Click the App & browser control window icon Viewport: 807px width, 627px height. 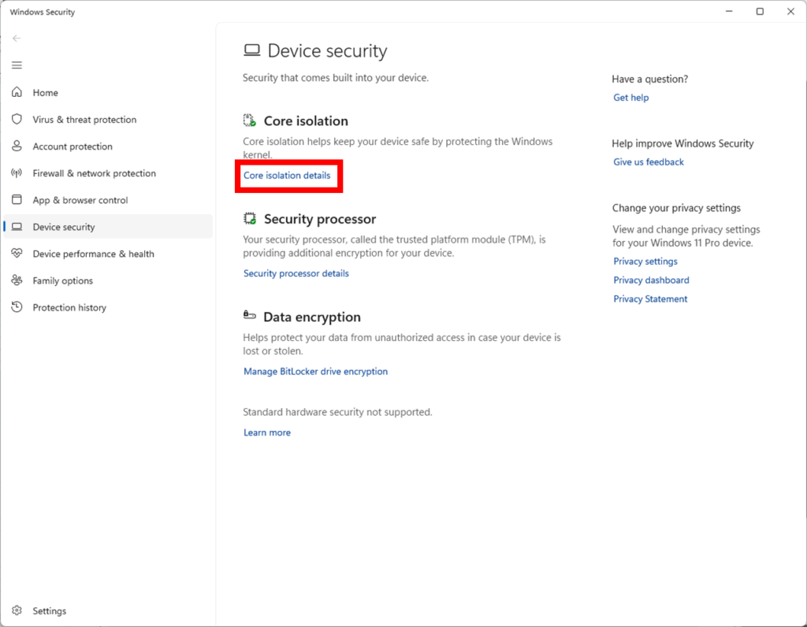point(17,199)
